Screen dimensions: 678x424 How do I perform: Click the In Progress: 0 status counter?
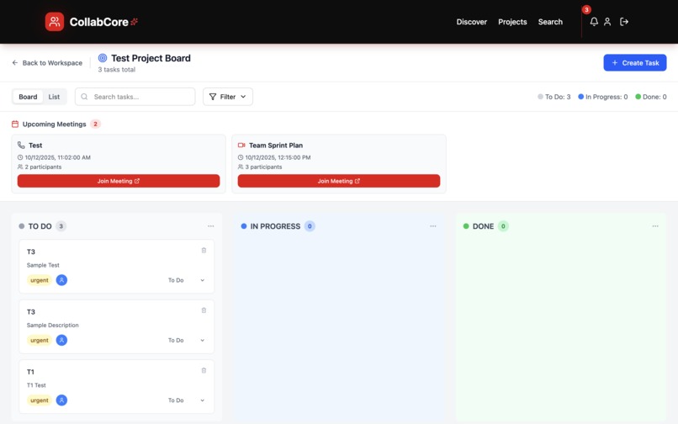tap(603, 97)
